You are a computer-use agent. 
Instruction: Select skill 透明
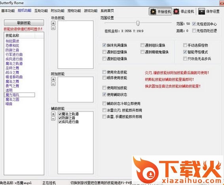9,90
